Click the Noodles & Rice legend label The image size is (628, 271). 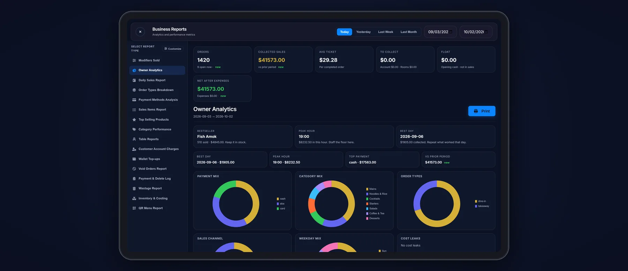[x=378, y=194]
